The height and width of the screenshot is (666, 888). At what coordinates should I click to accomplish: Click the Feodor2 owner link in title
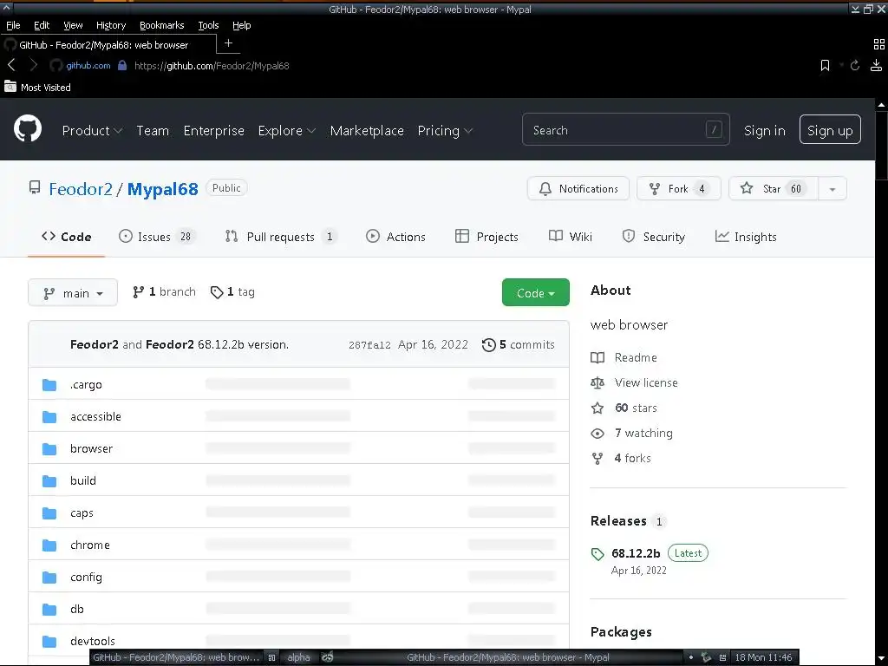81,189
